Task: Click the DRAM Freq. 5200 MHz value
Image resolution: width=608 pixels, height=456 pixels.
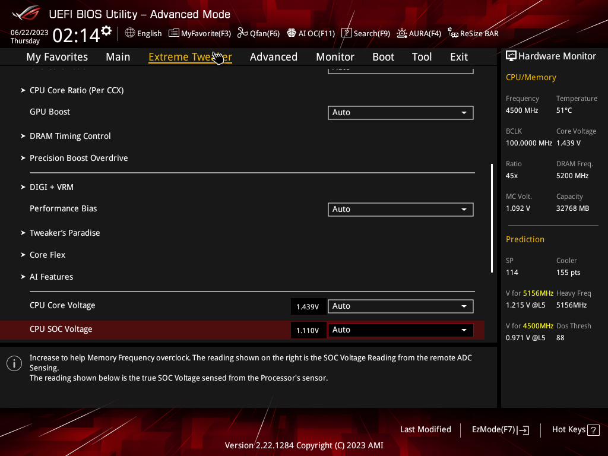Action: tap(572, 176)
